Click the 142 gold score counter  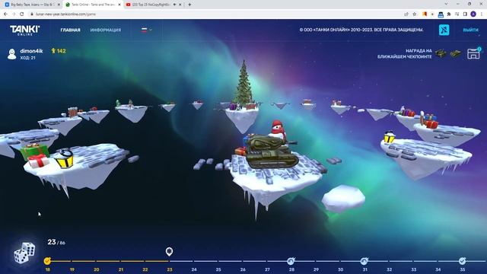(59, 51)
